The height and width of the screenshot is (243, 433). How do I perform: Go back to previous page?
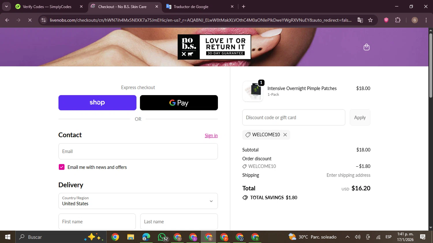(x=7, y=20)
